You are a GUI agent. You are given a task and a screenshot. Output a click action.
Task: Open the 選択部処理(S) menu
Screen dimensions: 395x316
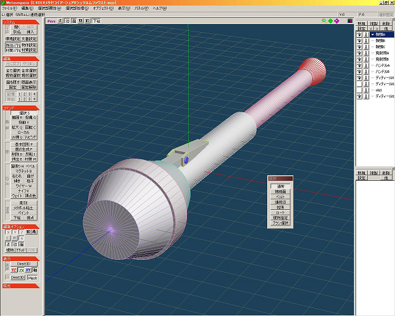(77, 8)
